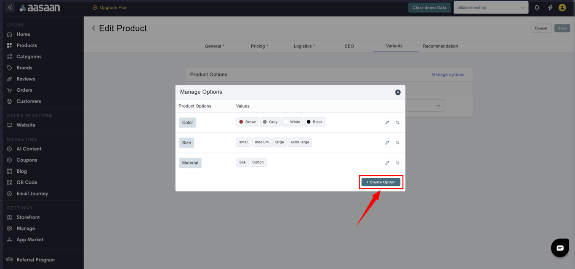The image size is (575, 269).
Task: Click the lightning bolt icon in header
Action: click(550, 8)
